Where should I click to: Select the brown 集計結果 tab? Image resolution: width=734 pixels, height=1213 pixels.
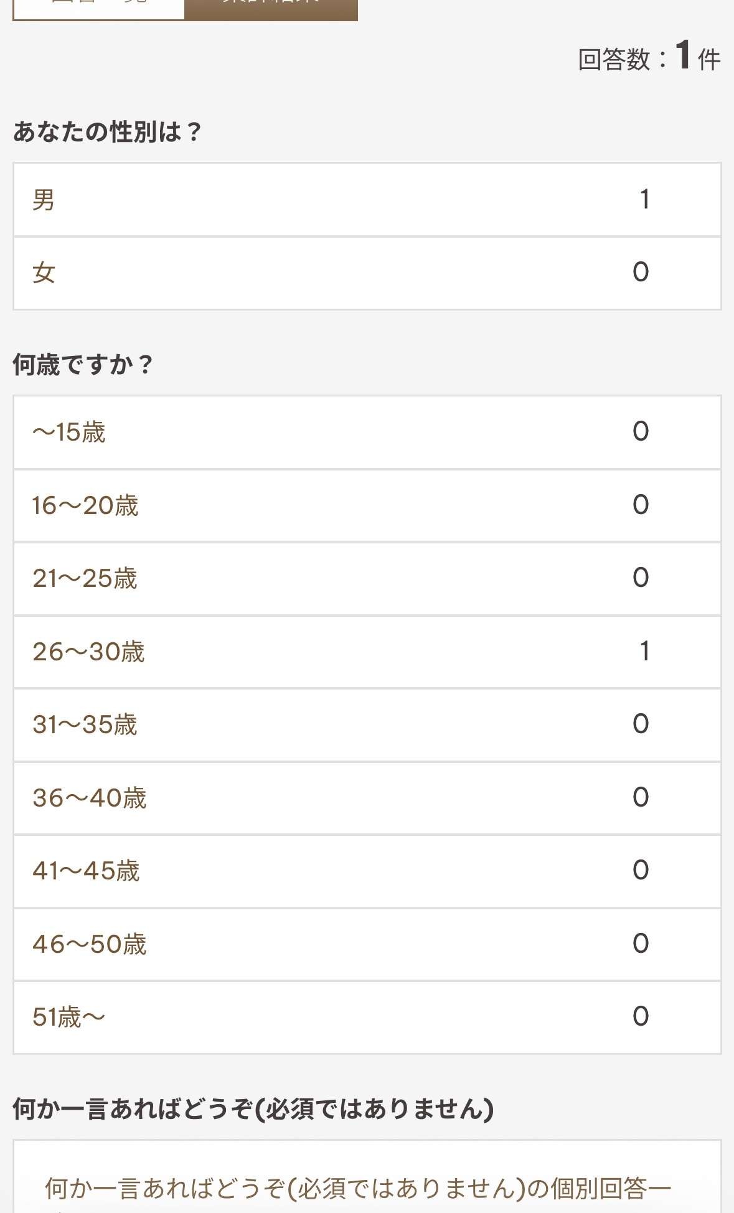pyautogui.click(x=271, y=7)
